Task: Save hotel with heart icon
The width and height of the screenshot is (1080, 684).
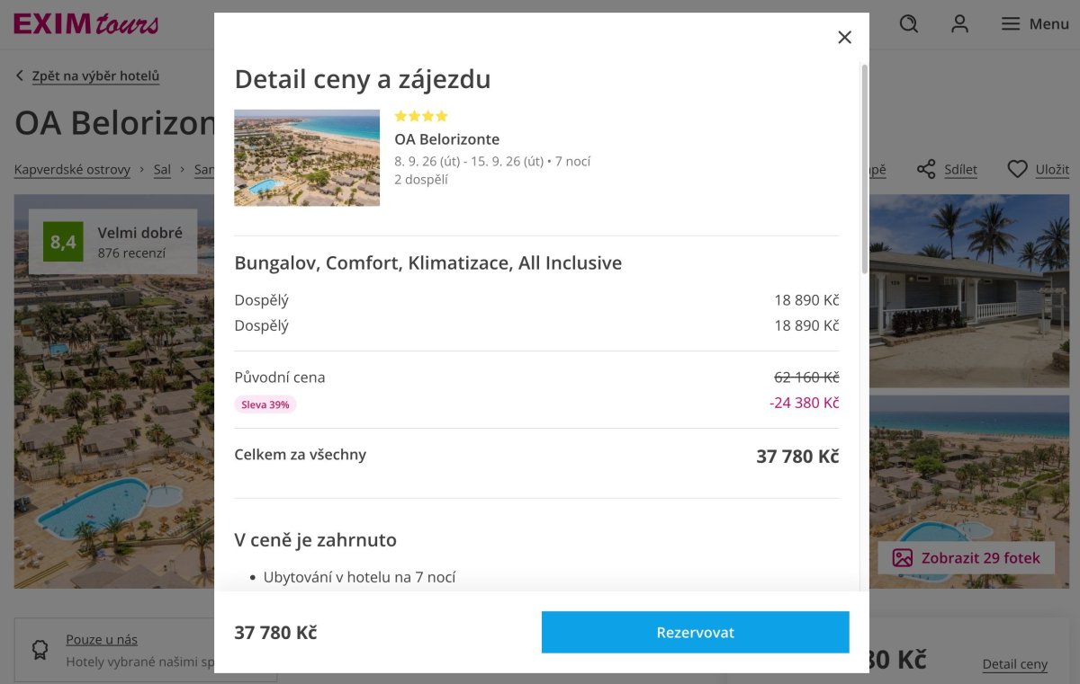Action: (1017, 169)
